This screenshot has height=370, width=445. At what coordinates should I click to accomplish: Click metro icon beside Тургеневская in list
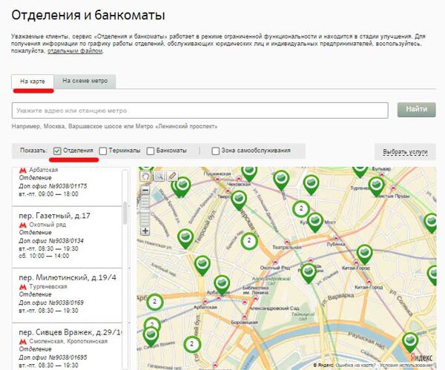coord(23,287)
